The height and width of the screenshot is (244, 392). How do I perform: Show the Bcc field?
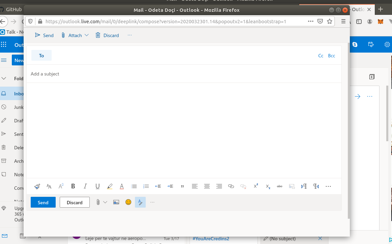click(x=332, y=56)
